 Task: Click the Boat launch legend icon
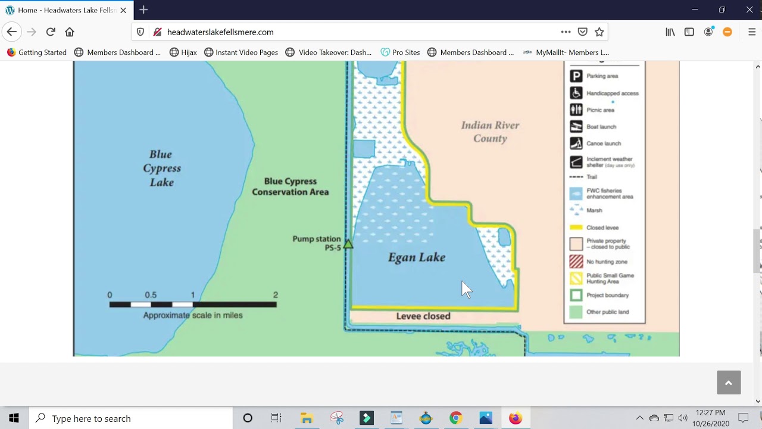(576, 126)
